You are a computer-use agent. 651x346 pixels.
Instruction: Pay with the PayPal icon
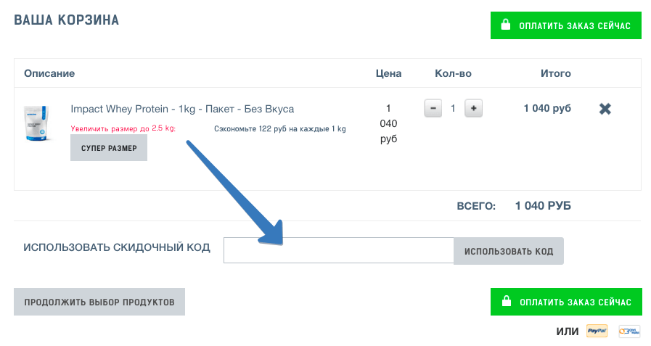597,331
